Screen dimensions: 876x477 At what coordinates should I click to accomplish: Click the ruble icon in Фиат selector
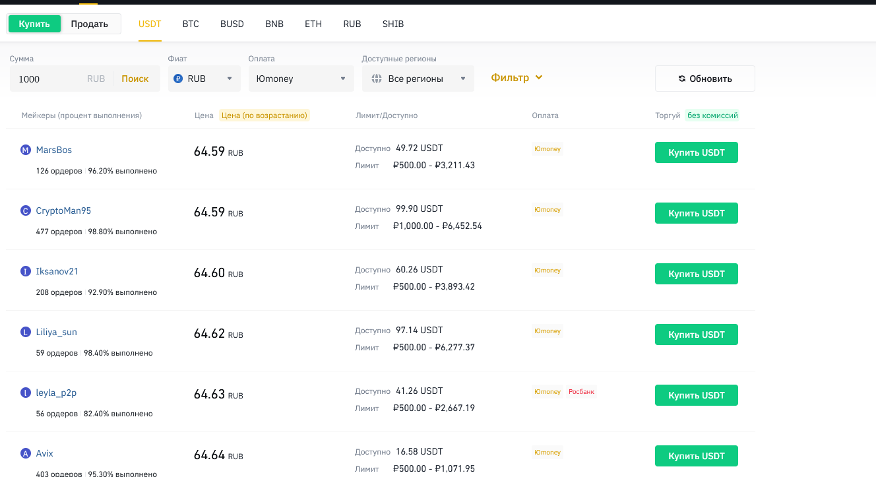coord(178,79)
